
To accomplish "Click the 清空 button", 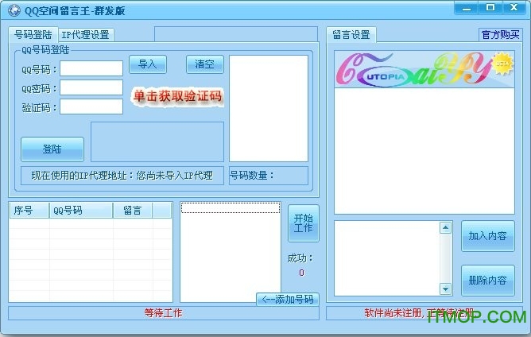I will tap(205, 64).
